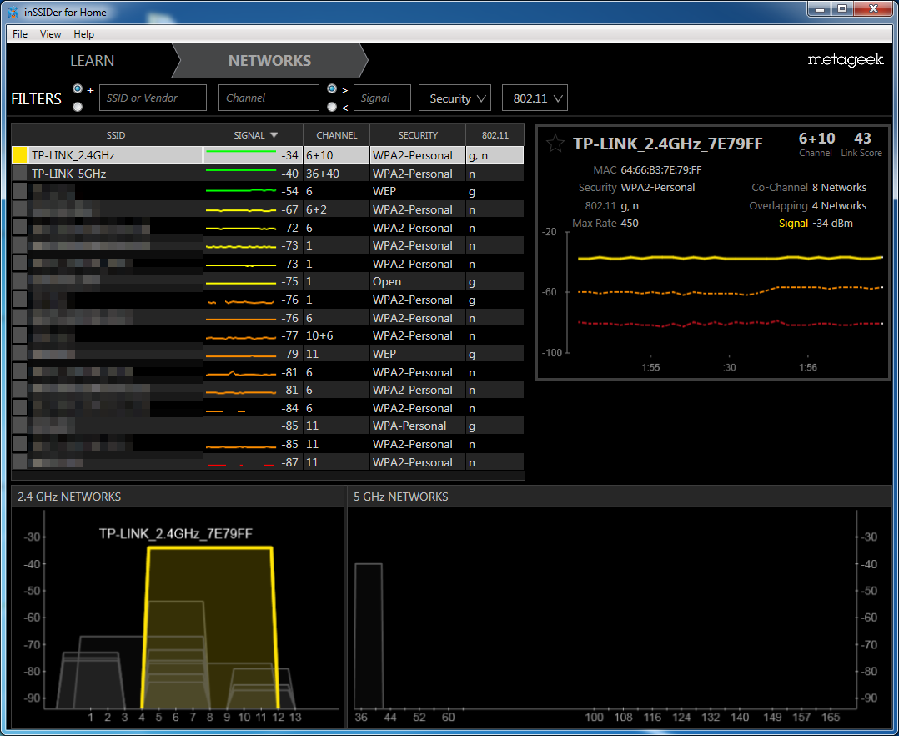Switch to the LEARN tab
This screenshot has height=736, width=899.
pos(92,61)
